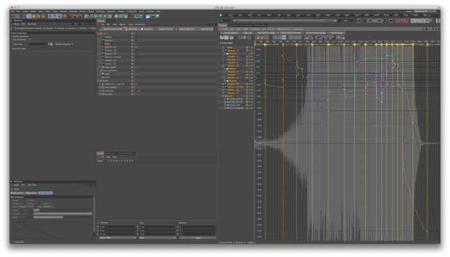
Task: Select the Scale tool in the toolbar
Action: [x=34, y=16]
